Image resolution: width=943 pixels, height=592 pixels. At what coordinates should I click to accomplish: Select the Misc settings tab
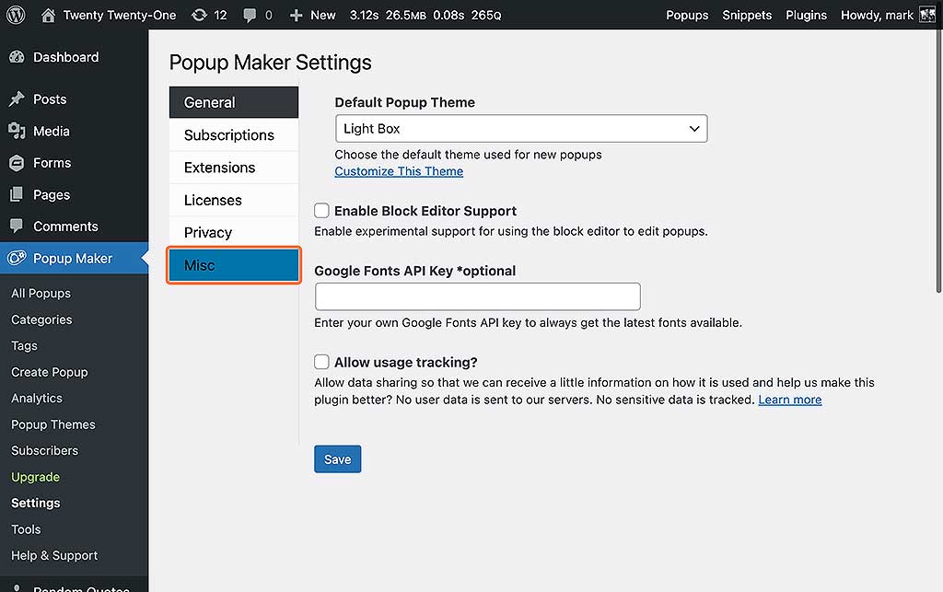(233, 265)
